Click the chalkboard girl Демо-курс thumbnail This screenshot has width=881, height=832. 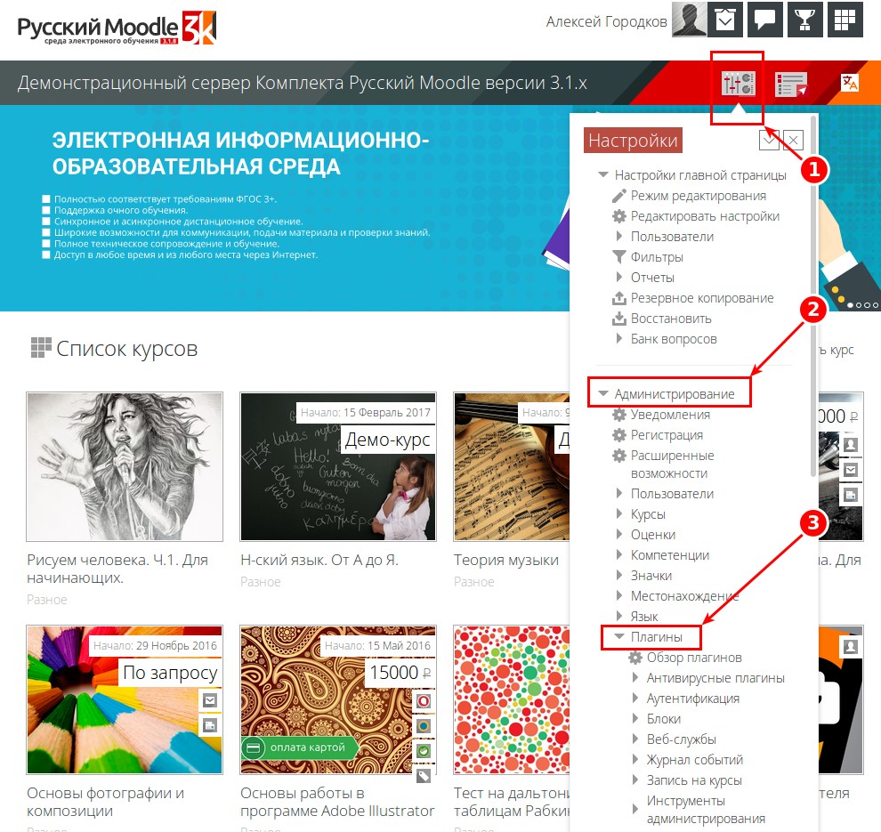point(338,467)
